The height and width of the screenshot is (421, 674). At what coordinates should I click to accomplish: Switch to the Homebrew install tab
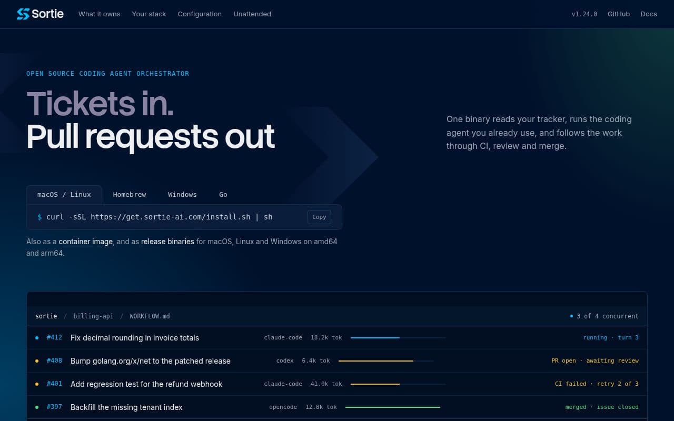point(130,195)
